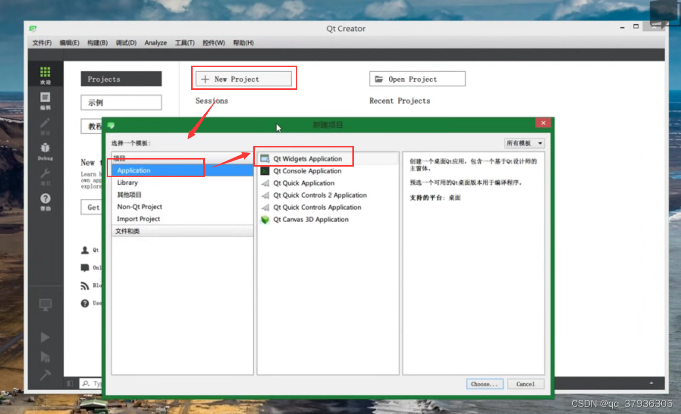
Task: Click the output pane up-arrow at bottom right
Action: (651, 383)
